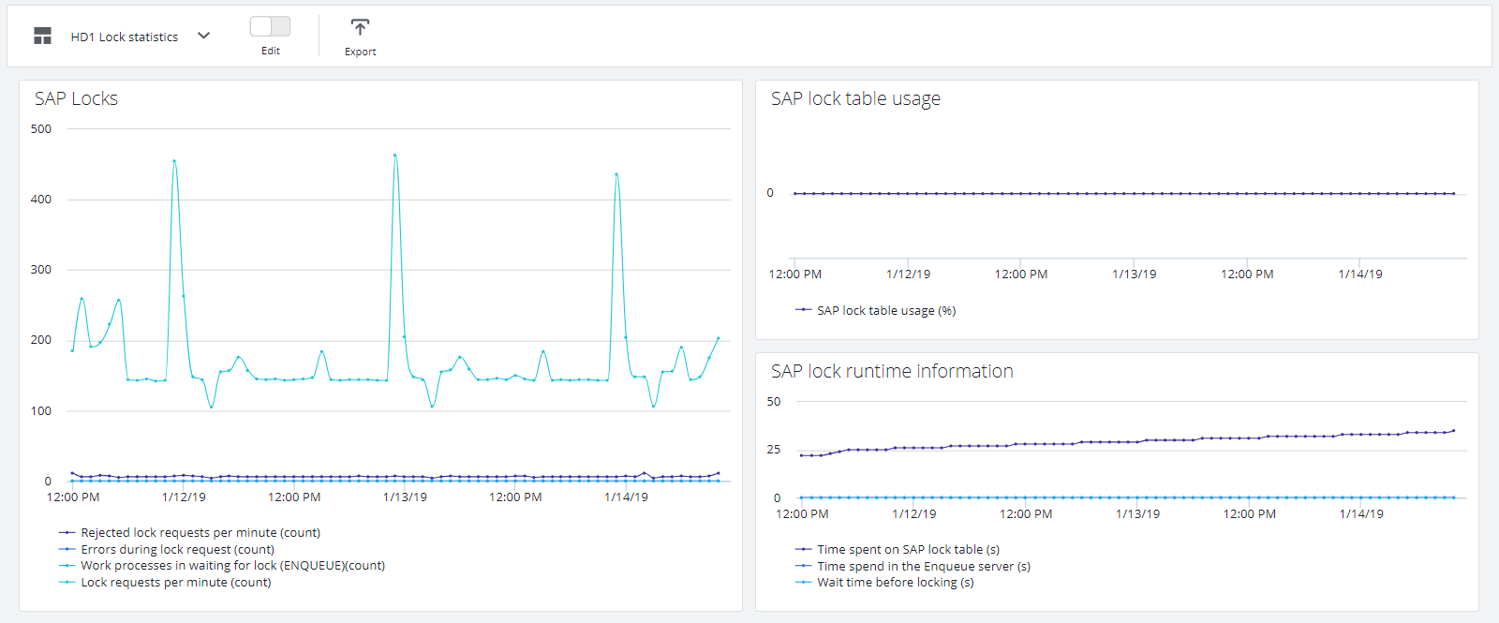This screenshot has width=1499, height=623.
Task: Toggle the Edit mode switch
Action: coord(270,26)
